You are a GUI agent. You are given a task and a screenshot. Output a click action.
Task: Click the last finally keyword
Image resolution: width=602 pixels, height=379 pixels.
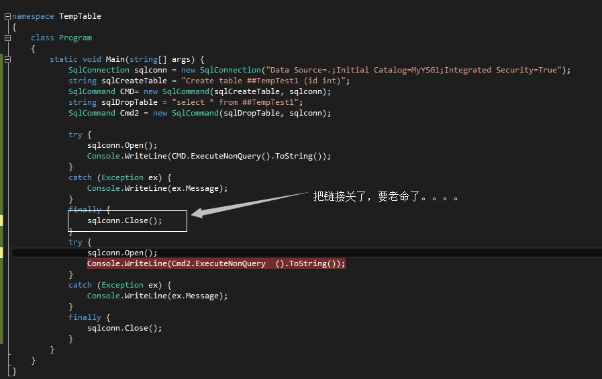point(85,317)
